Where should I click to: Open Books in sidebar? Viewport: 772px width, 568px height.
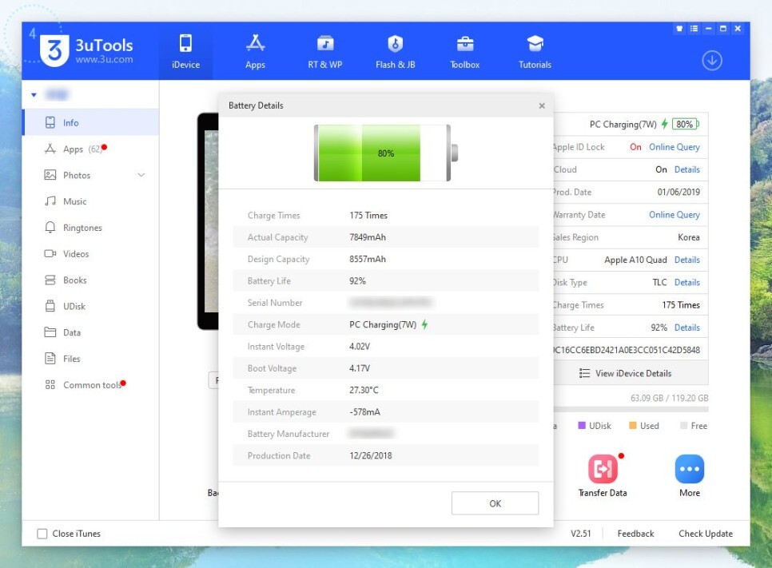coord(91,280)
